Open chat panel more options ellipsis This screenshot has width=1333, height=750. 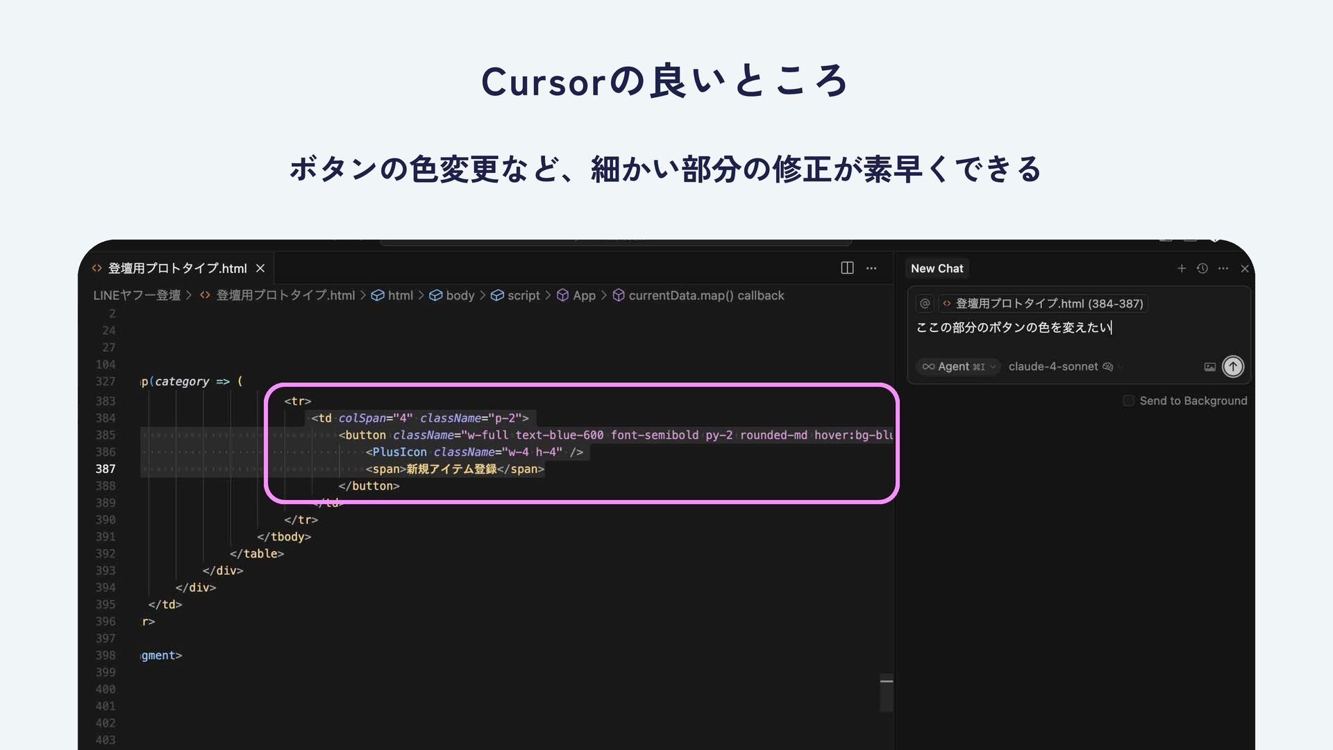coord(1223,268)
